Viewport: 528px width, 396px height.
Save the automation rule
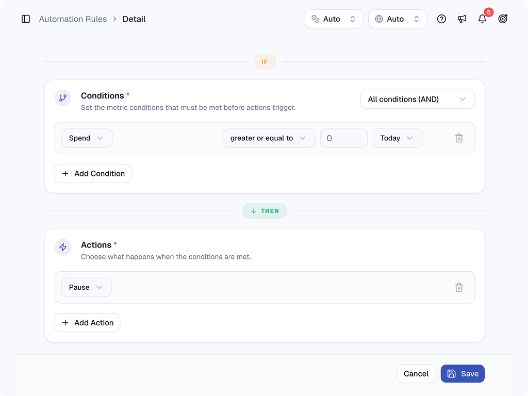click(463, 374)
